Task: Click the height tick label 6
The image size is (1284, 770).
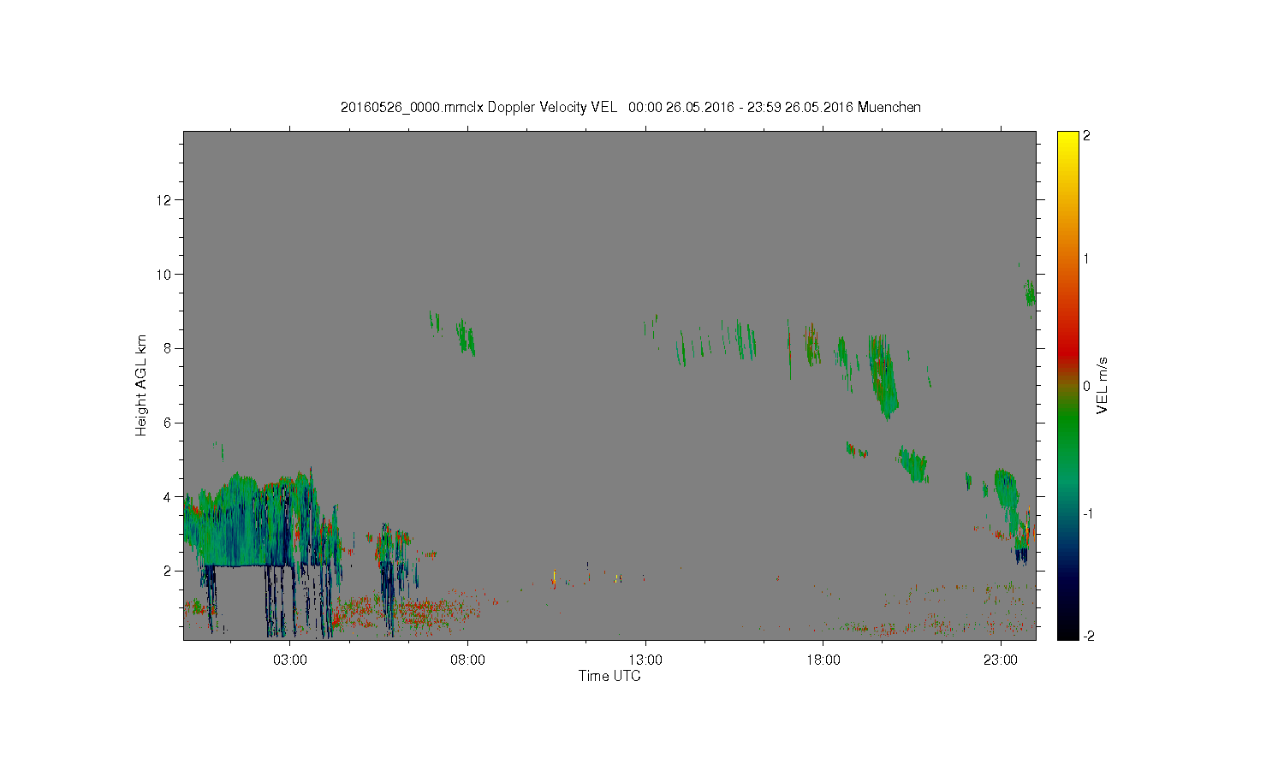Action: click(168, 423)
